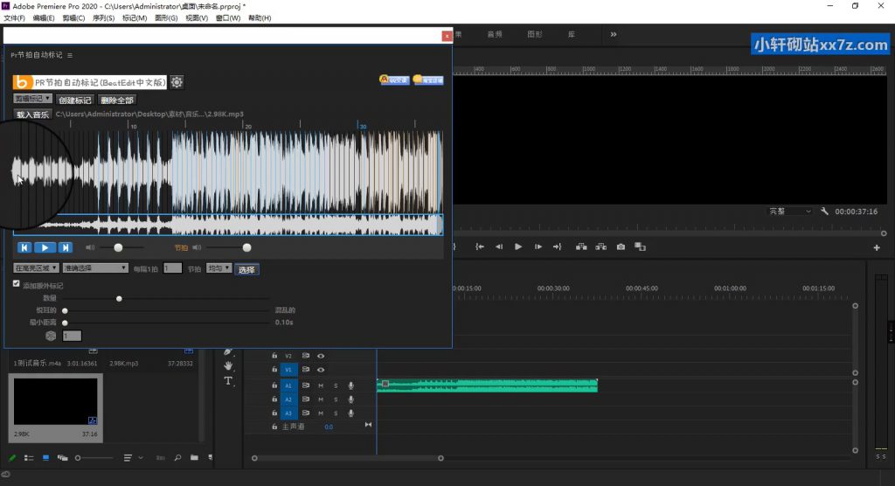Open the 均匀 beat dropdown

click(x=219, y=267)
